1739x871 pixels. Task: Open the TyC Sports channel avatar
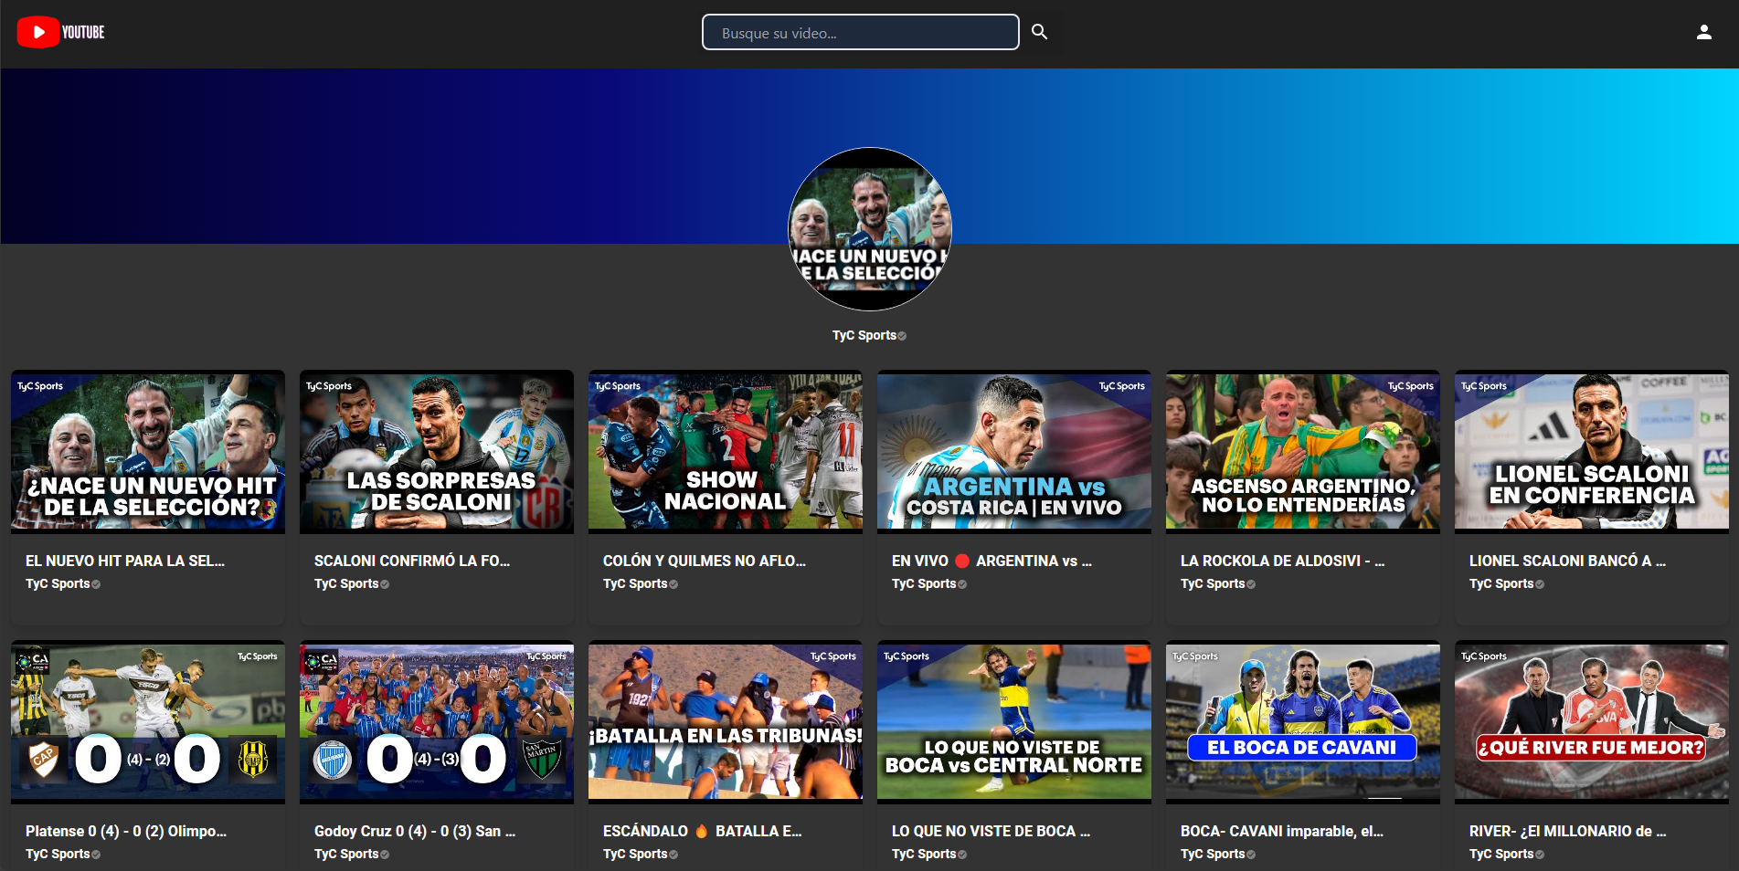(869, 229)
